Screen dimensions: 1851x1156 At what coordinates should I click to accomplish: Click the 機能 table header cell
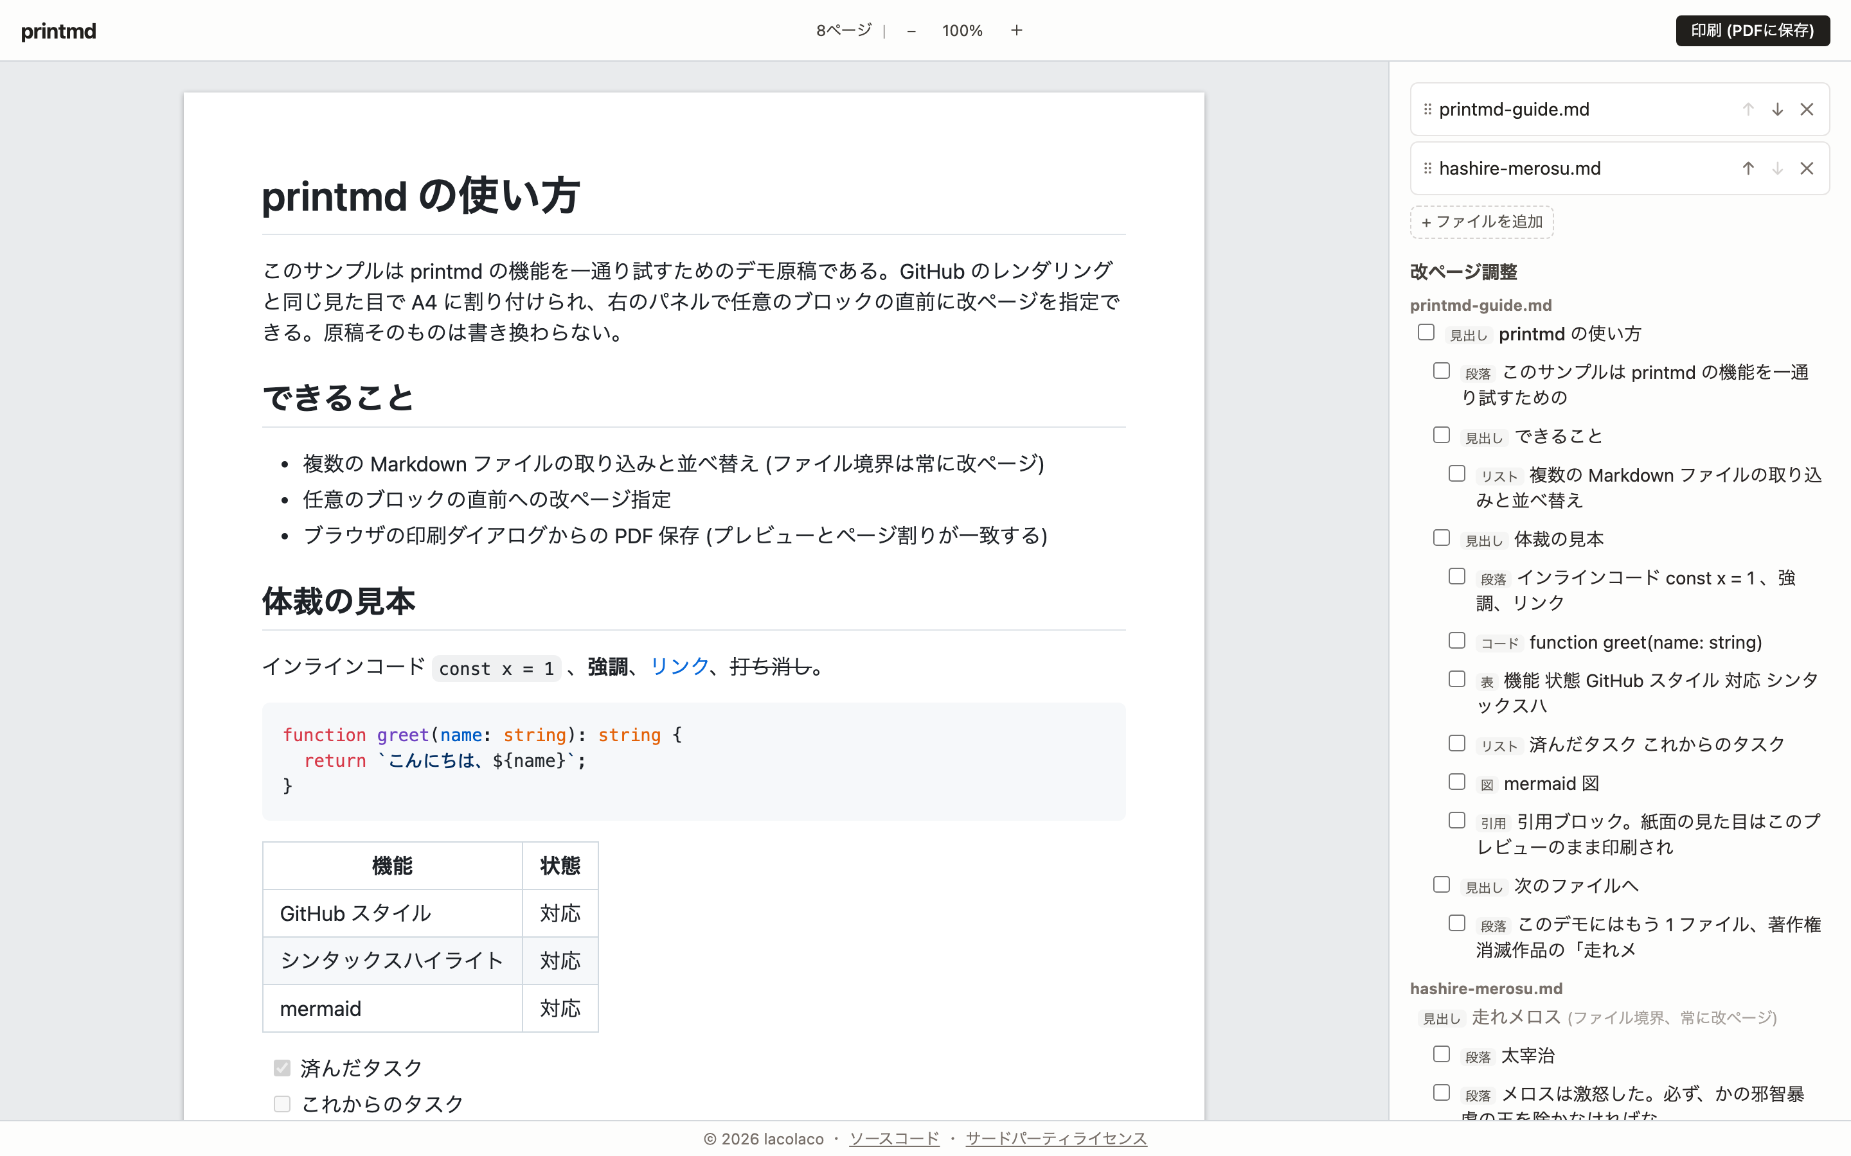(x=393, y=866)
